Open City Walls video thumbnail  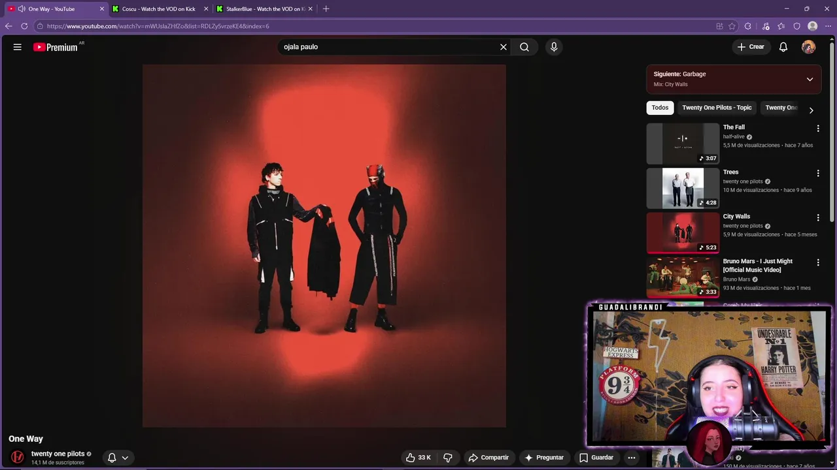tap(683, 232)
